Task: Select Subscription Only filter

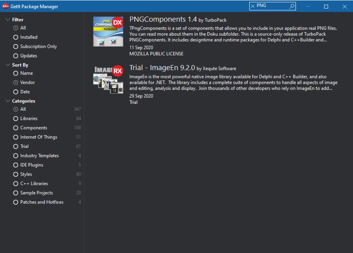Action: tap(35, 46)
